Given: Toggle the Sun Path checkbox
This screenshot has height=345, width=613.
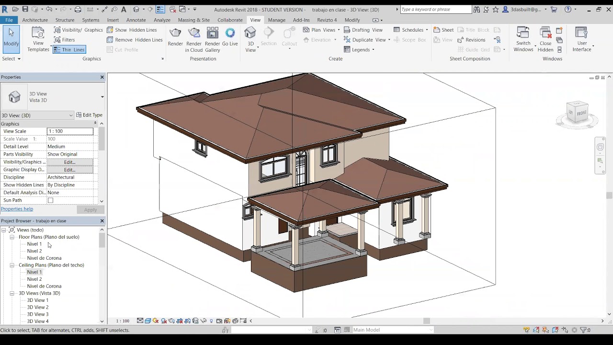Looking at the screenshot, I should point(50,200).
